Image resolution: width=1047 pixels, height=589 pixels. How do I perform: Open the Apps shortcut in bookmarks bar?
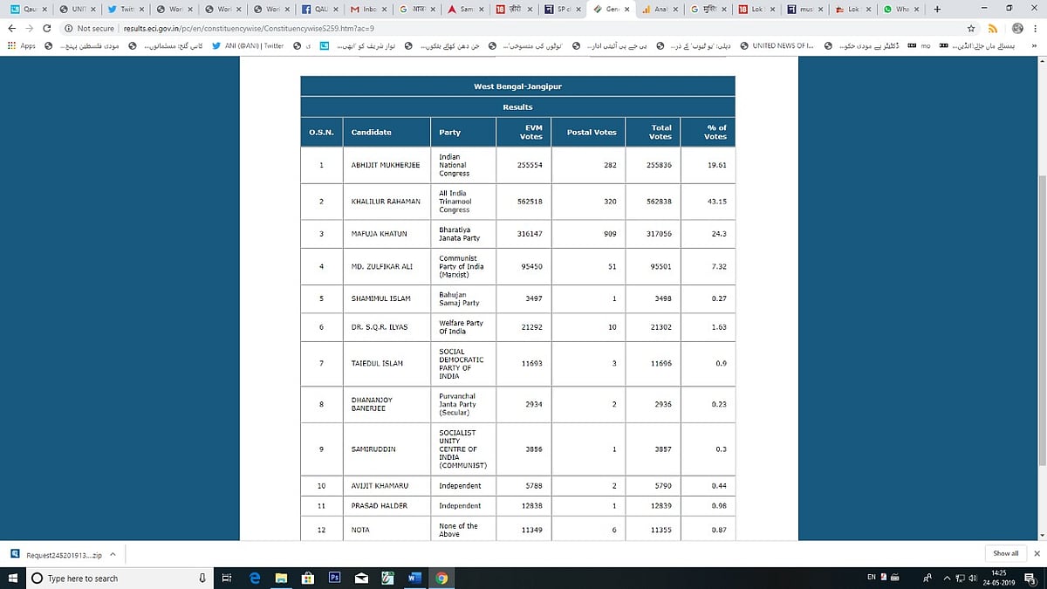click(20, 45)
